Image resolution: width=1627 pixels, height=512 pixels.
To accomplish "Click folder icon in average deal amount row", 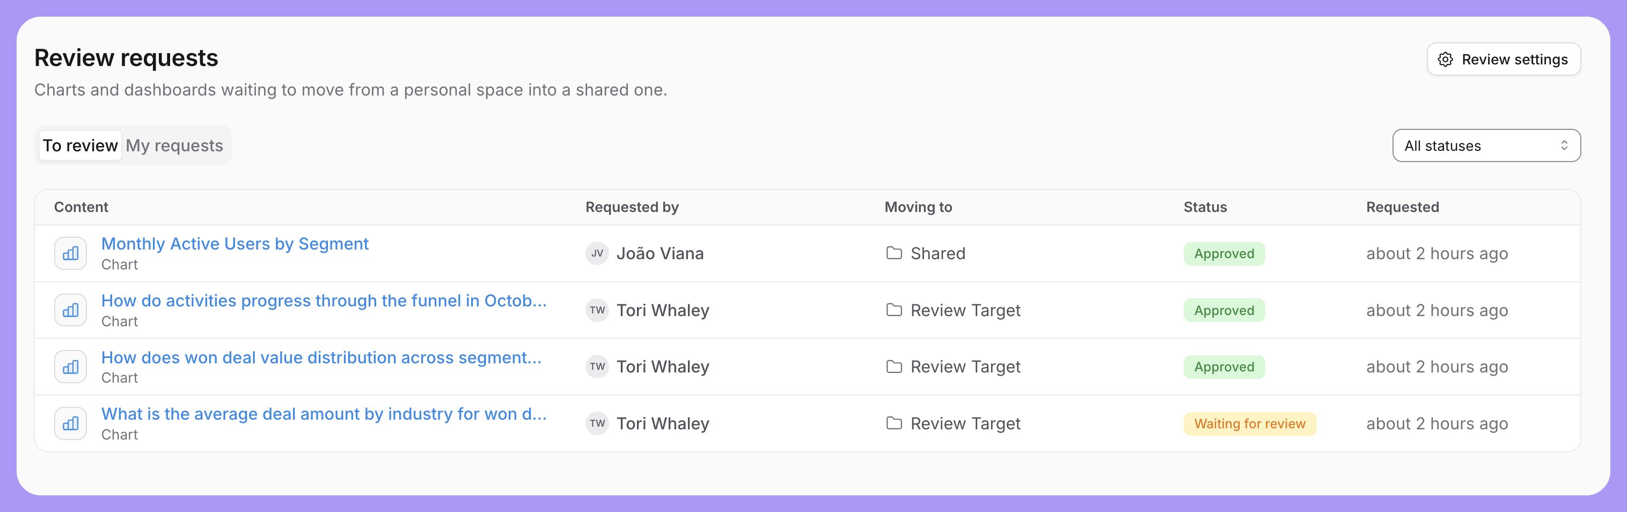I will pyautogui.click(x=893, y=423).
